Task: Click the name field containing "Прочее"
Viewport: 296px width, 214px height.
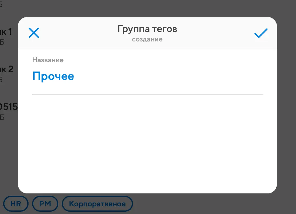Action: click(x=53, y=76)
